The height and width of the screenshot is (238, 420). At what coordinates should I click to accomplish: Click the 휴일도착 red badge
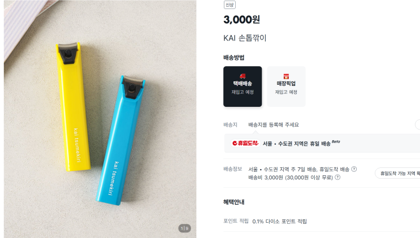pyautogui.click(x=245, y=143)
